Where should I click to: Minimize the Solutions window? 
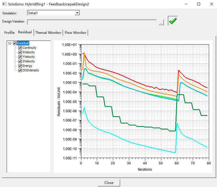[185, 4]
